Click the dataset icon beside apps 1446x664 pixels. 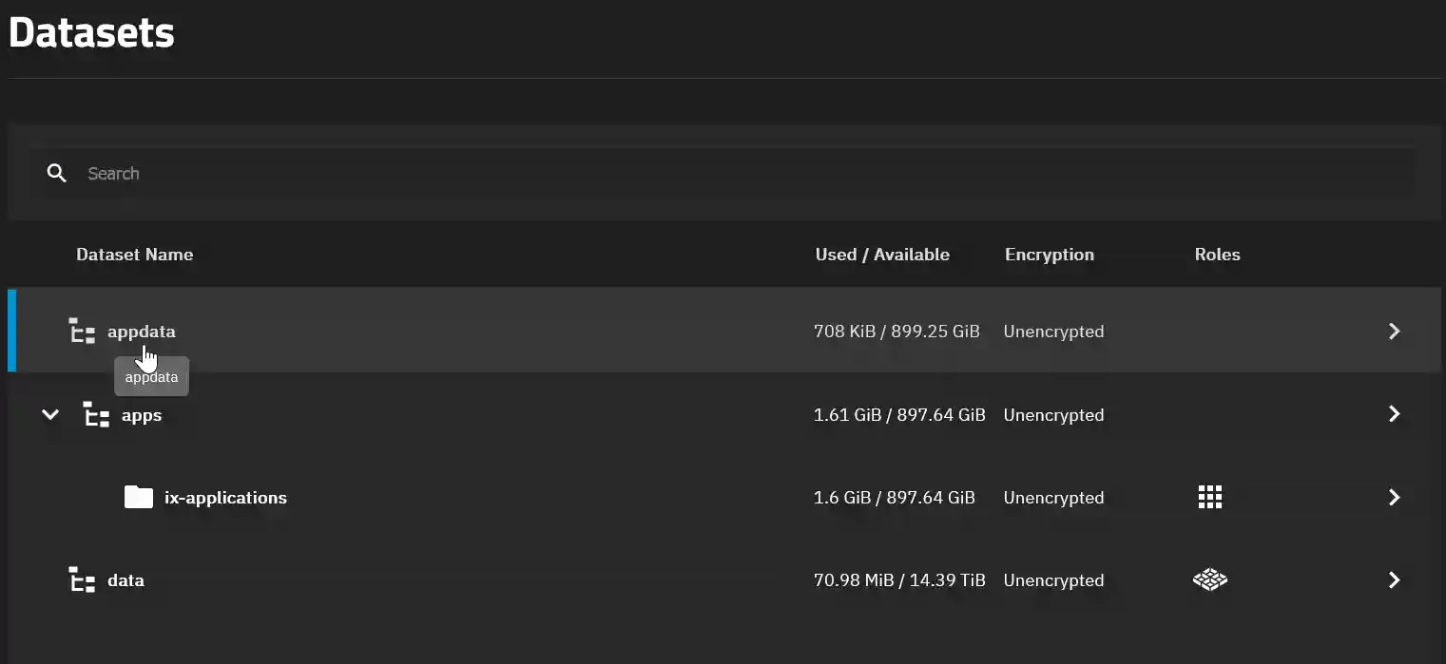tap(96, 414)
